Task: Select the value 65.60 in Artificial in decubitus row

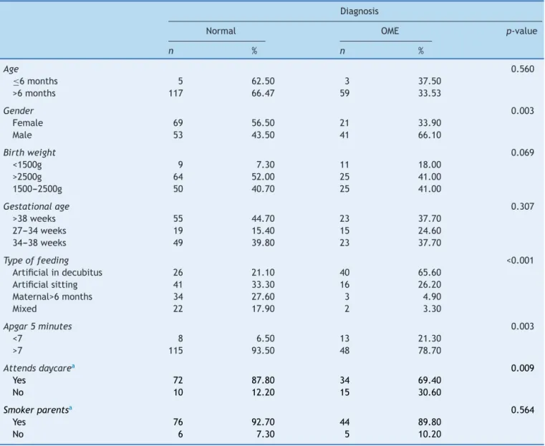Action: click(x=430, y=272)
